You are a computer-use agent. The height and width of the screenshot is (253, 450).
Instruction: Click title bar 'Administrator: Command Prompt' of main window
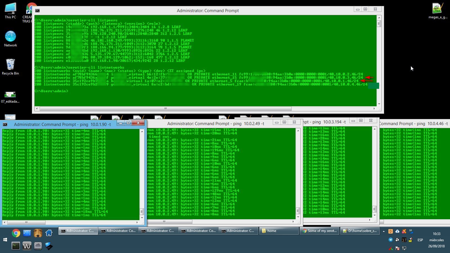click(208, 11)
